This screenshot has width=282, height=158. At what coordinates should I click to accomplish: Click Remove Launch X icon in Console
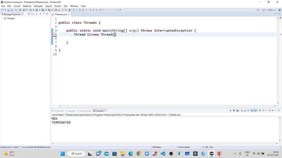234,111
